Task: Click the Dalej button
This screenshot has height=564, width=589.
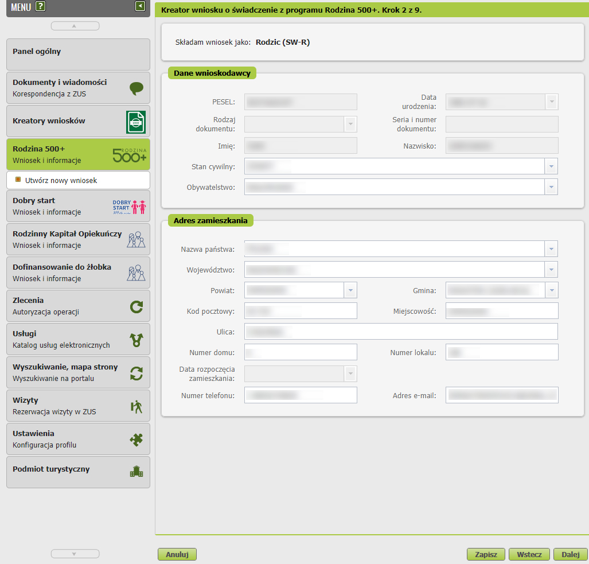Action: coord(570,554)
